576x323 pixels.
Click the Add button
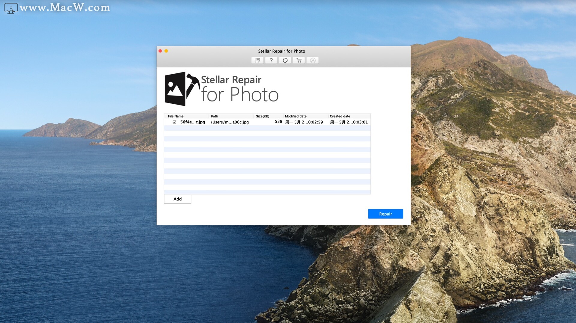click(x=178, y=199)
